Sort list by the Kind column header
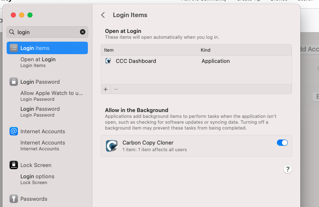 click(x=205, y=50)
